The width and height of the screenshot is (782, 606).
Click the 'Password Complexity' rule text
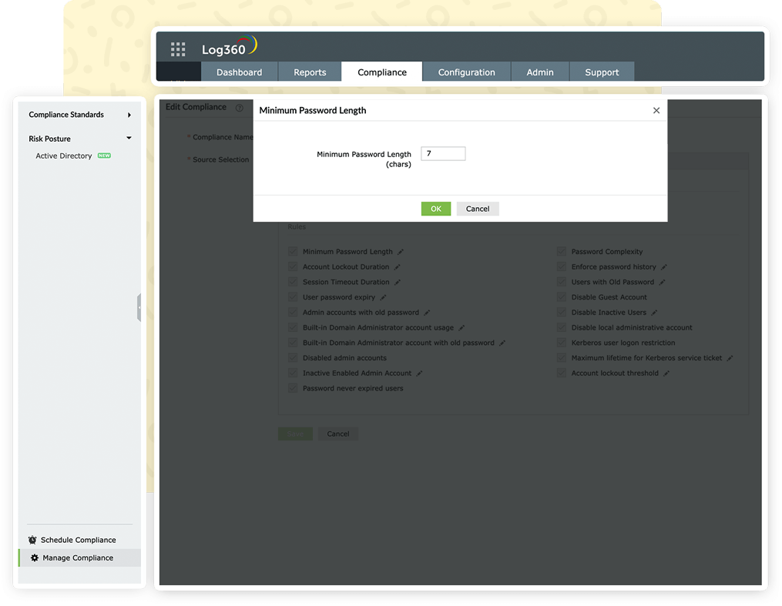tap(607, 252)
